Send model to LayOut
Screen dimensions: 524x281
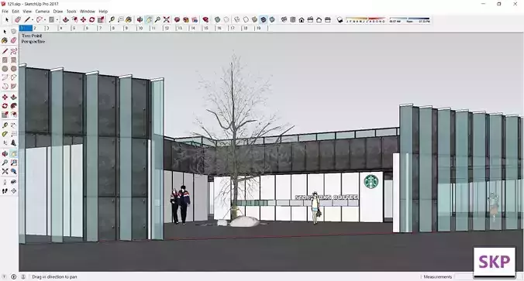pyautogui.click(x=195, y=19)
